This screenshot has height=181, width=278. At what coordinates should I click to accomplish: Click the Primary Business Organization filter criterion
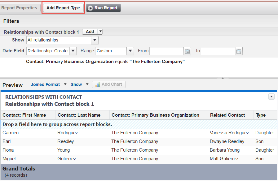tap(105, 62)
